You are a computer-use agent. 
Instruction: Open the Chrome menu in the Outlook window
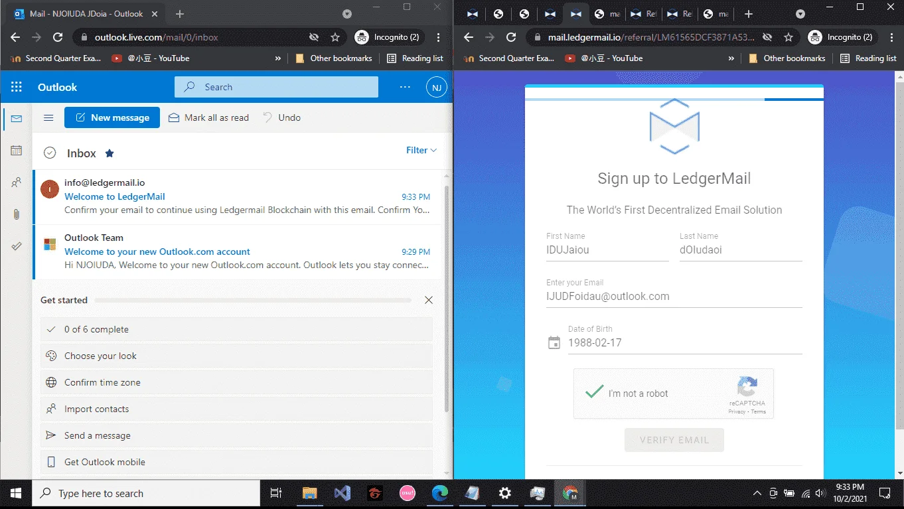pyautogui.click(x=439, y=37)
